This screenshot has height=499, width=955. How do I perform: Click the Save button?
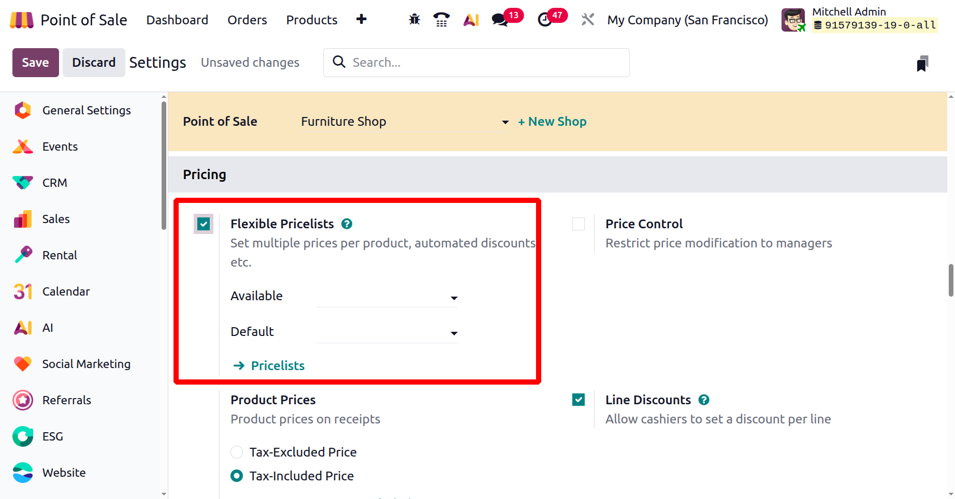(x=35, y=63)
